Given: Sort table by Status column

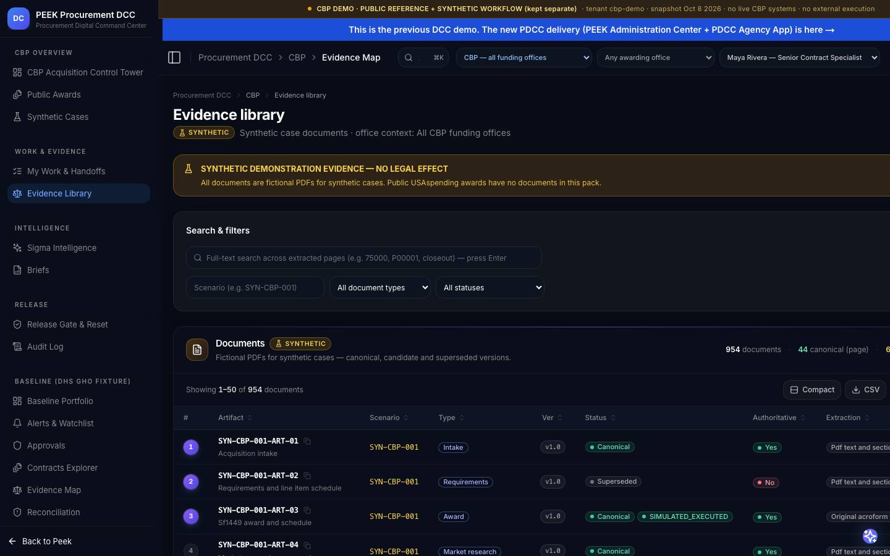Looking at the screenshot, I should pos(600,418).
